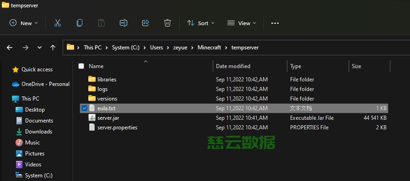Screen dimensions: 410x181
Task: Click Users in address bar
Action: coord(156,48)
